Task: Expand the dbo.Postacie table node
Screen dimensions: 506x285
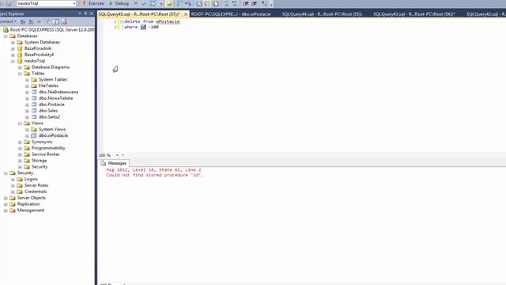Action: tap(27, 104)
